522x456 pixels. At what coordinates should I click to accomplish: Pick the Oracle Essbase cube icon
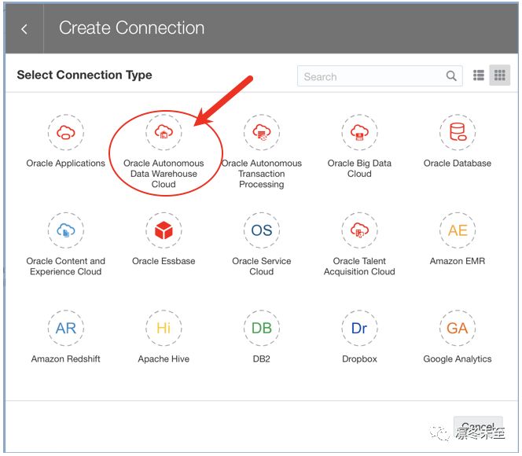click(164, 230)
